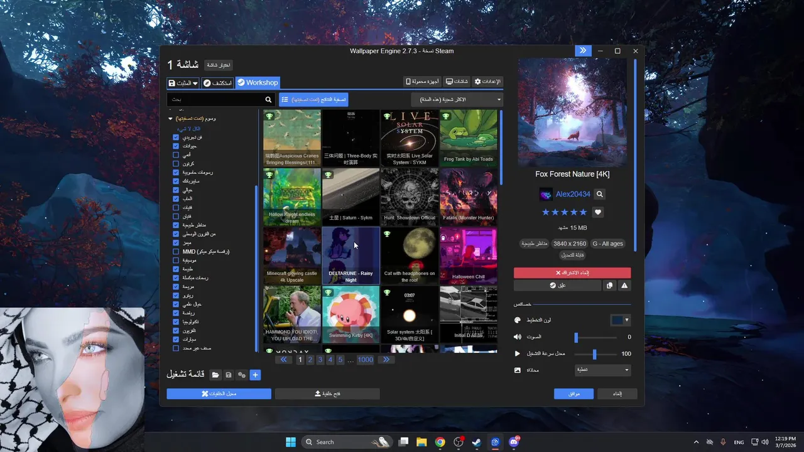Select the Swimming Kirby [4K] thumbnail
This screenshot has height=452, width=804.
[x=350, y=314]
